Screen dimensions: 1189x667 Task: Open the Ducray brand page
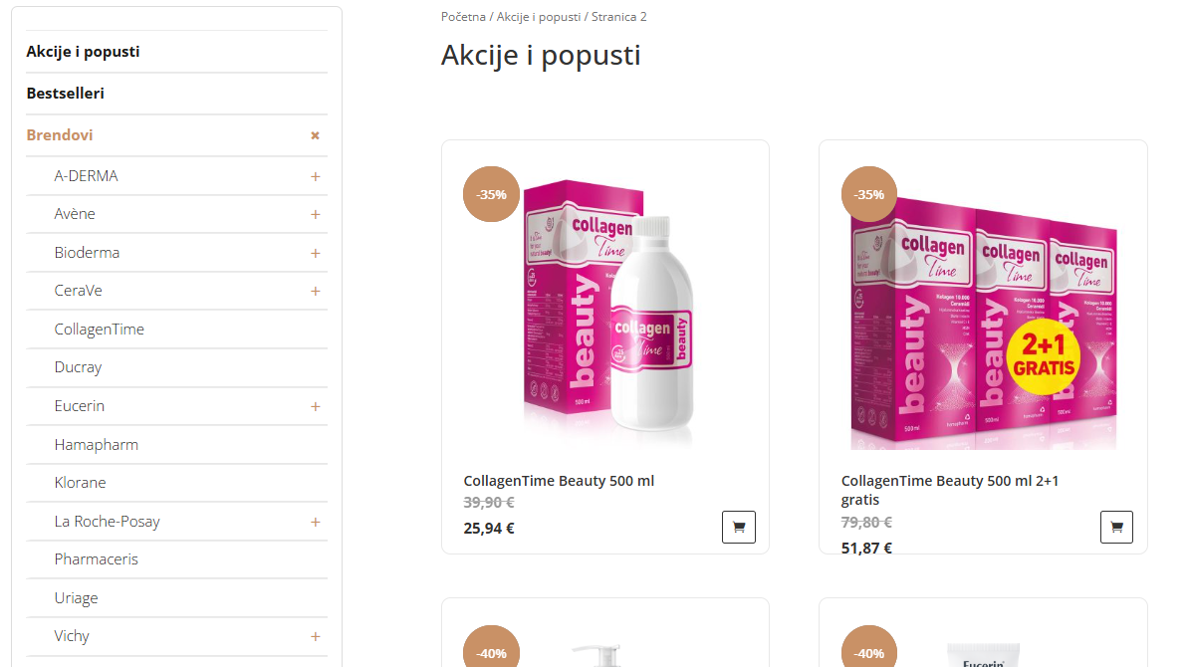click(78, 367)
